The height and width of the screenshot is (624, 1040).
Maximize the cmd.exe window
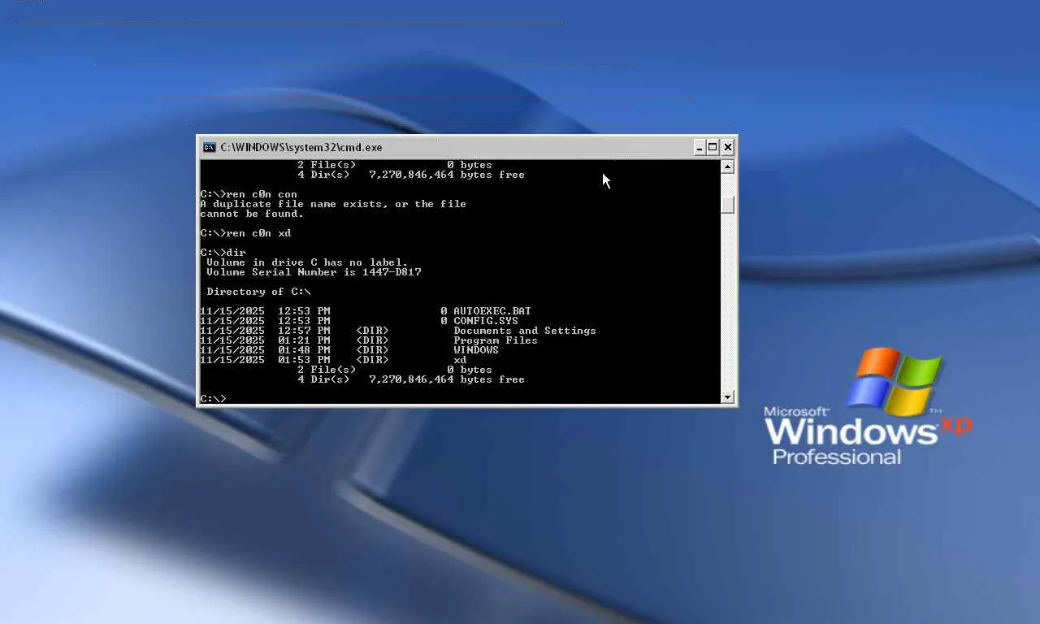click(x=713, y=147)
